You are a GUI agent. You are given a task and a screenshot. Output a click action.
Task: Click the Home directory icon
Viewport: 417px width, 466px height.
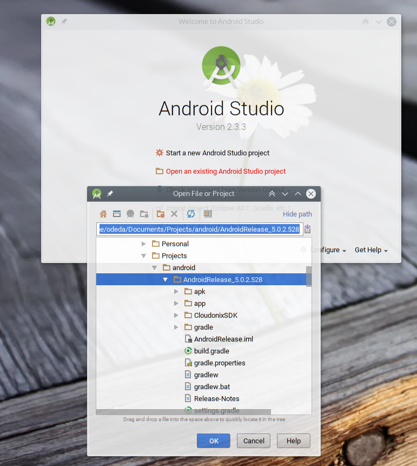[103, 214]
